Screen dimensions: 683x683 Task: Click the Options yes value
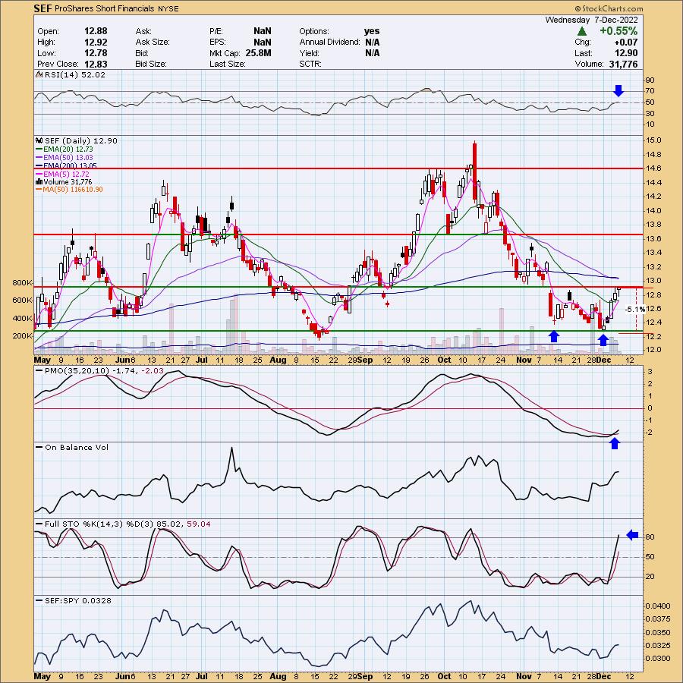[372, 31]
